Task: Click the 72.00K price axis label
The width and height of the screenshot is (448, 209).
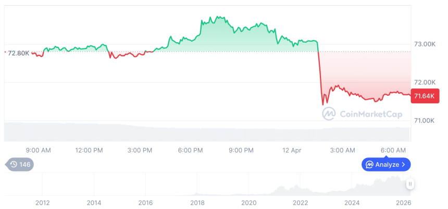Action: tap(424, 82)
